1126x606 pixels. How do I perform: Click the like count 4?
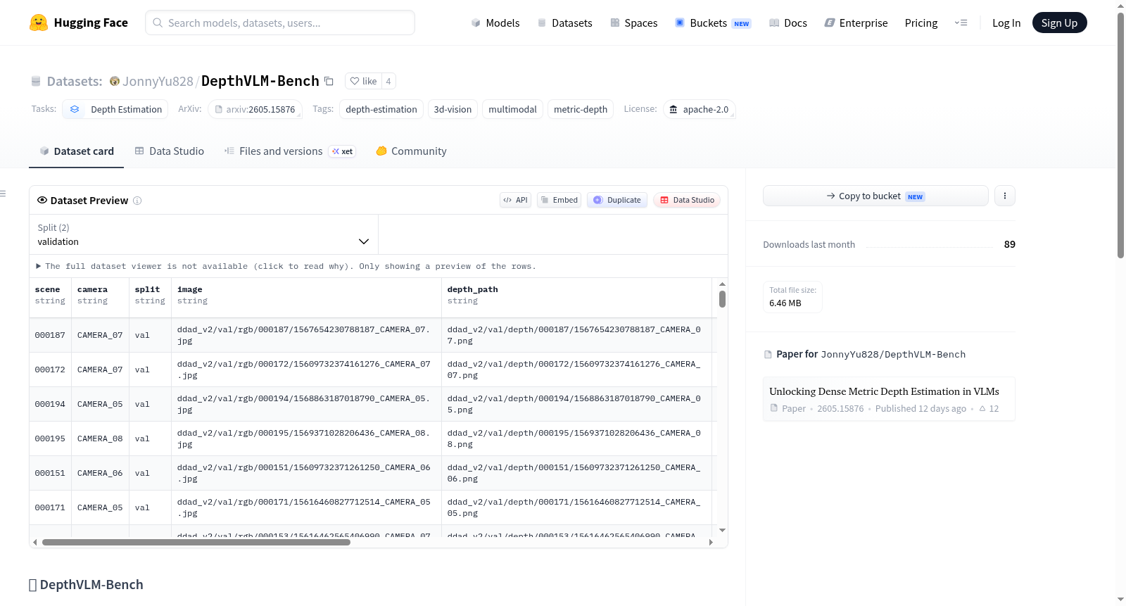[x=388, y=81]
